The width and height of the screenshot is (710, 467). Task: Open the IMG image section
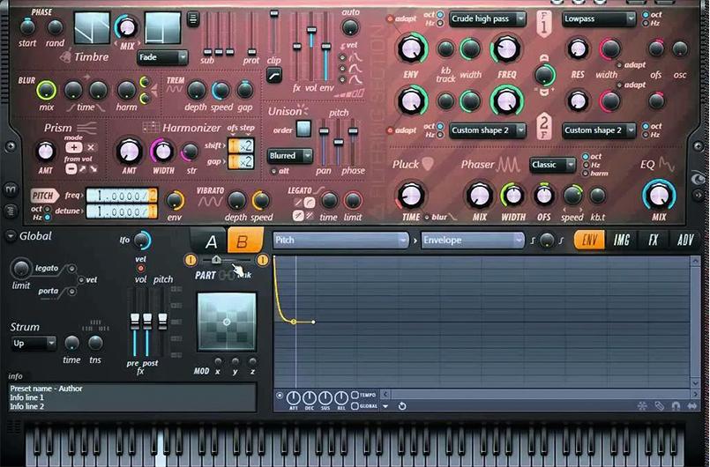622,240
